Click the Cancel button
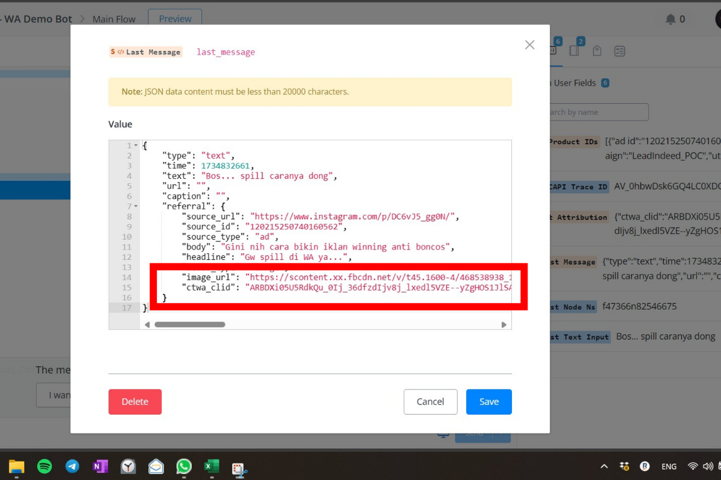This screenshot has width=721, height=480. click(x=430, y=401)
